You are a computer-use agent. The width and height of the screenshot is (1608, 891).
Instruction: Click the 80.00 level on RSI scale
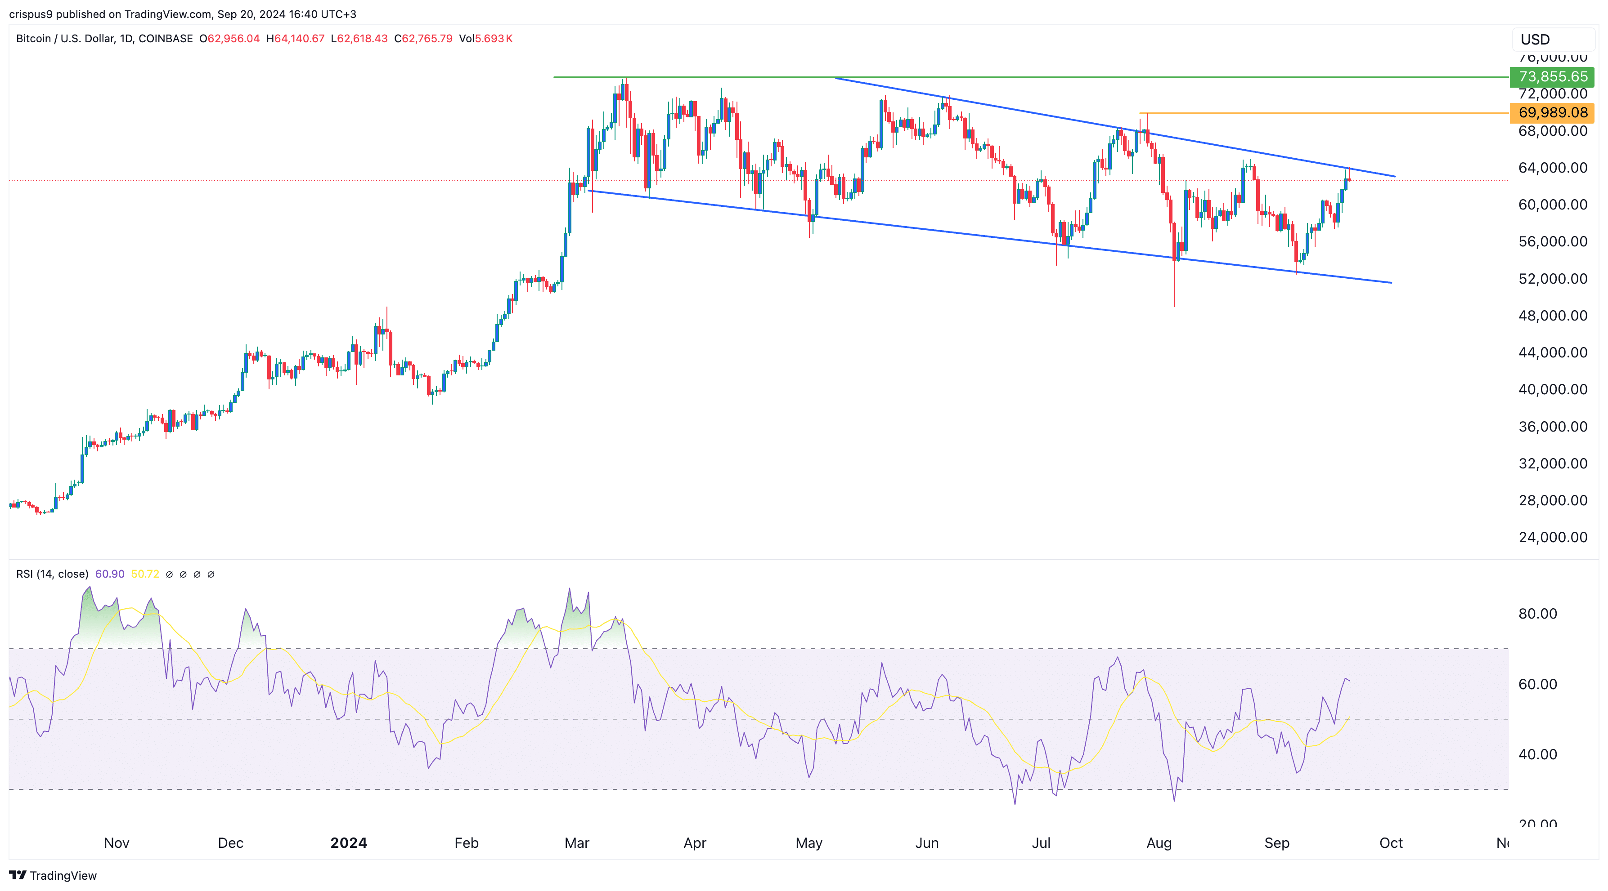click(1537, 614)
